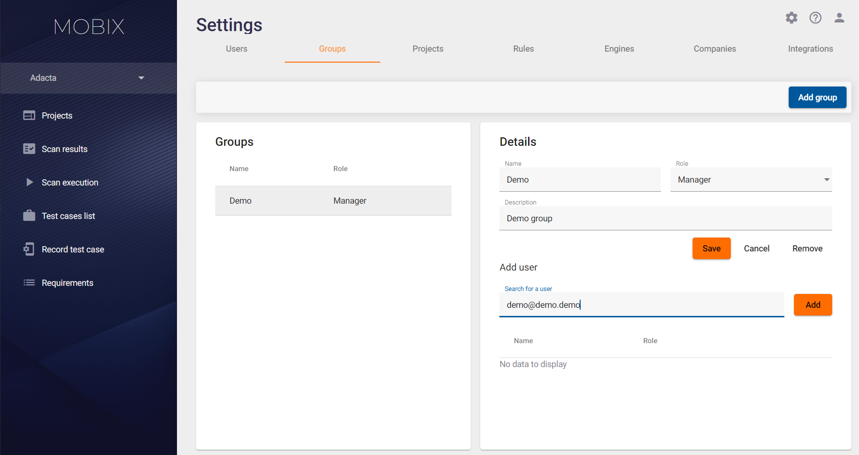Open Scan results in sidebar

[65, 149]
